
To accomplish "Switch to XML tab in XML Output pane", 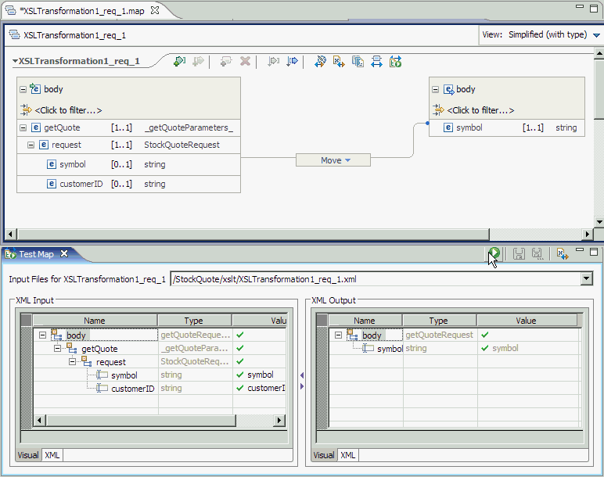I will pyautogui.click(x=347, y=455).
